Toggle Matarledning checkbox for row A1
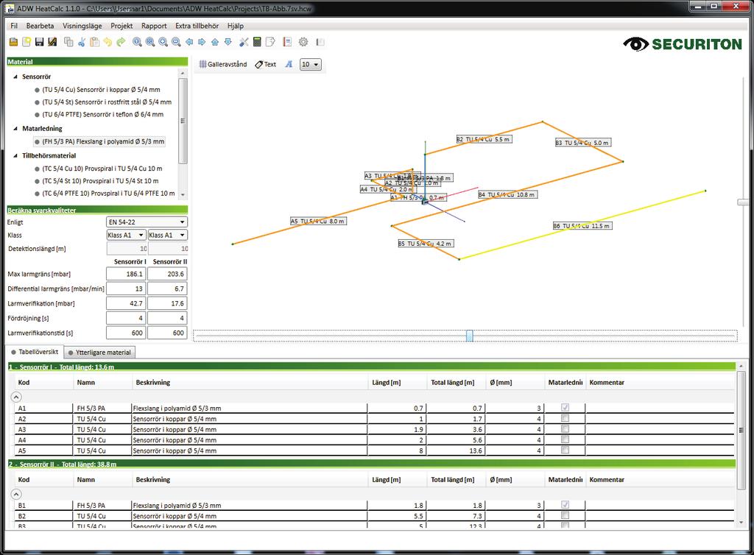 coord(565,408)
